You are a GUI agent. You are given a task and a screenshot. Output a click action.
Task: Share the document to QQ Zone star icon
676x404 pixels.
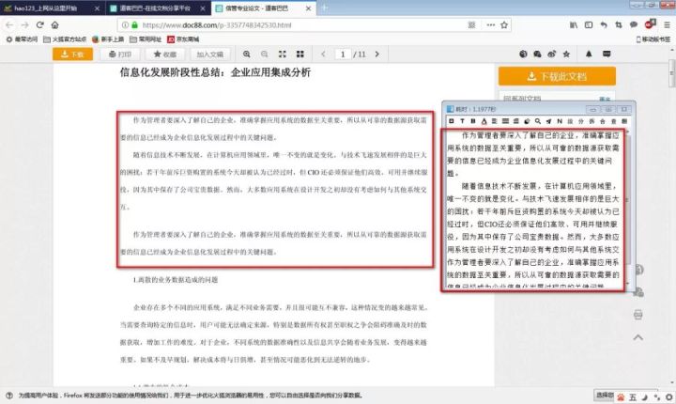(x=566, y=54)
